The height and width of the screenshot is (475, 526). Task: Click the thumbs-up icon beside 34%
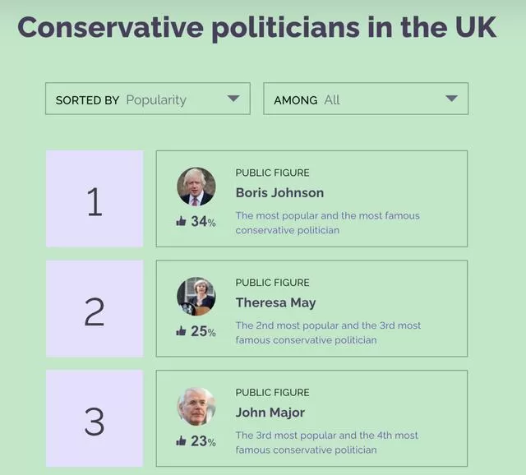[x=181, y=221]
